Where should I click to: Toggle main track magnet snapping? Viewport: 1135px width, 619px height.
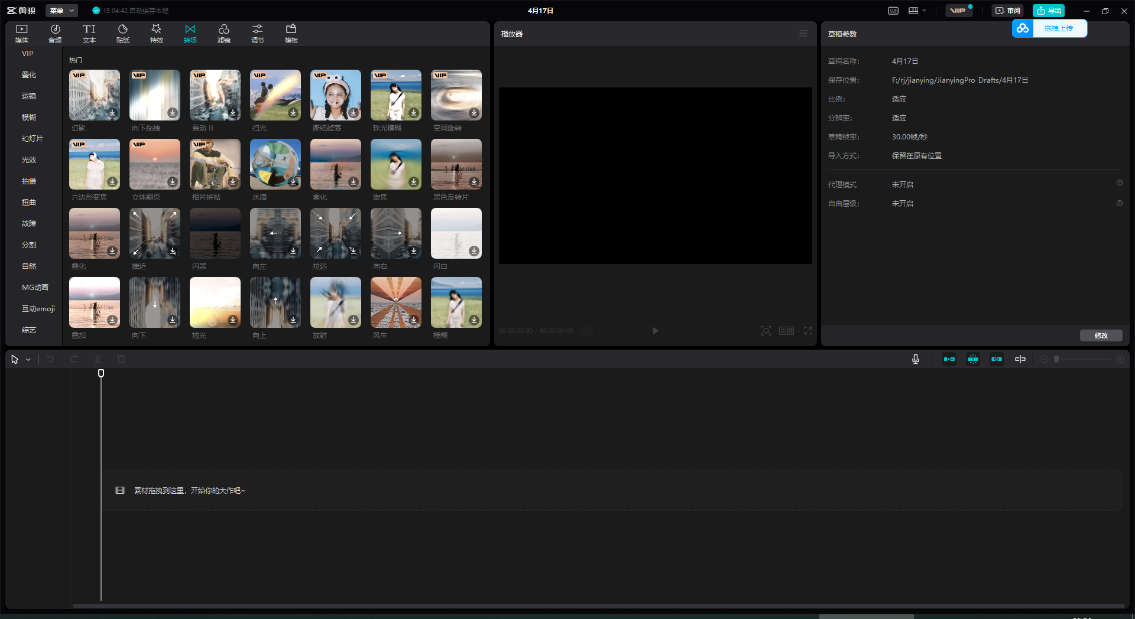click(x=949, y=359)
